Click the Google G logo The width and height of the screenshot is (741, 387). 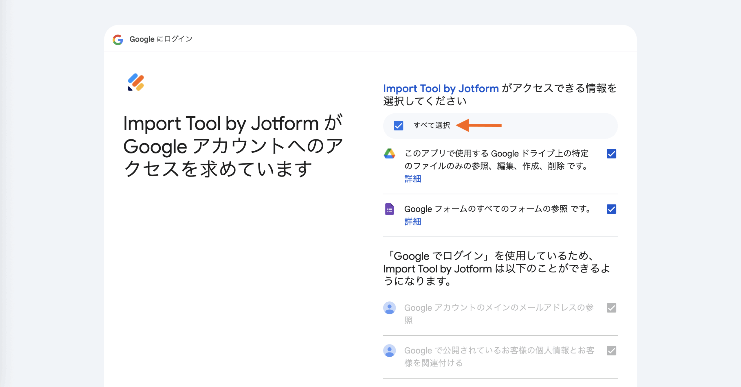118,39
